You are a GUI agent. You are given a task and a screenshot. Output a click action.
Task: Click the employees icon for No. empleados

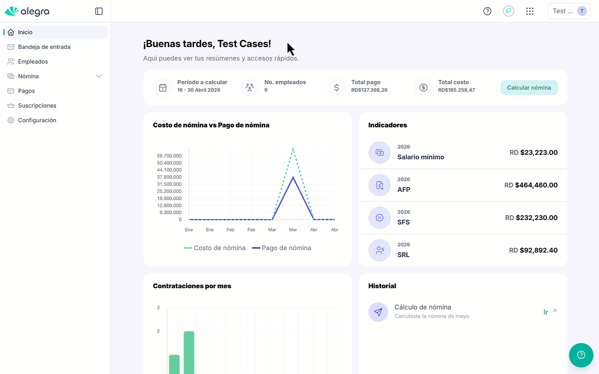[250, 88]
